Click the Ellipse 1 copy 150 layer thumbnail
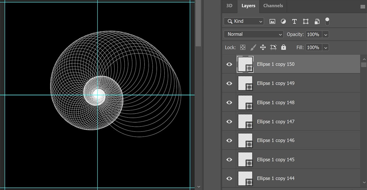The width and height of the screenshot is (367, 190). click(x=245, y=64)
